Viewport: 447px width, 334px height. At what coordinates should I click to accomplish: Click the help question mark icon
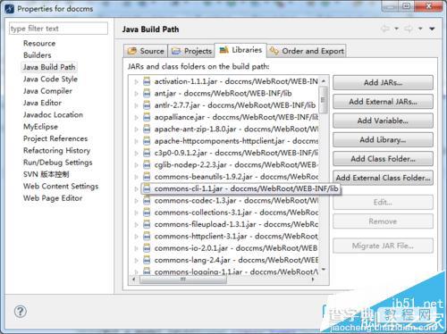tap(21, 312)
